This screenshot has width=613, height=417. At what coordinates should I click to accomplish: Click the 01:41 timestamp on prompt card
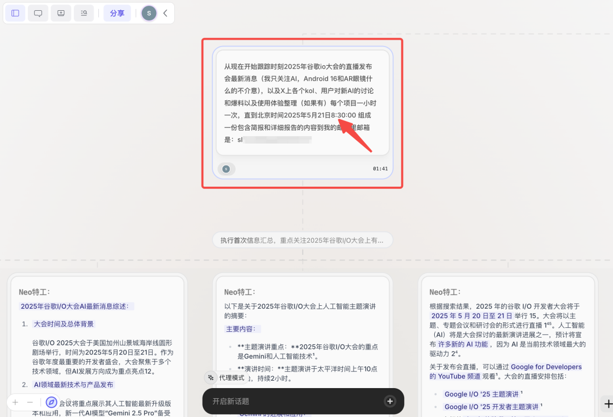coord(380,169)
